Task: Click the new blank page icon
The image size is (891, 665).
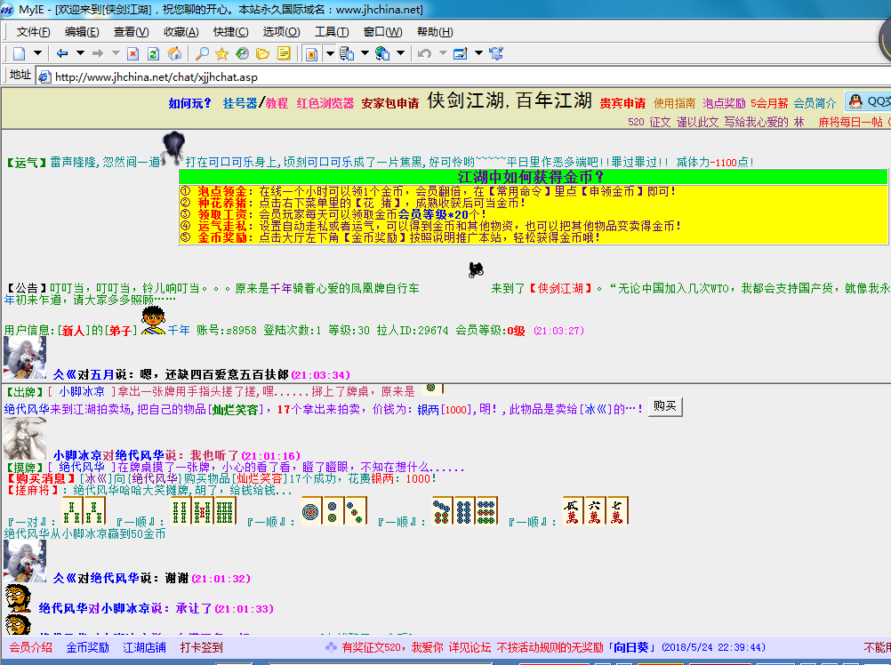Action: click(20, 53)
